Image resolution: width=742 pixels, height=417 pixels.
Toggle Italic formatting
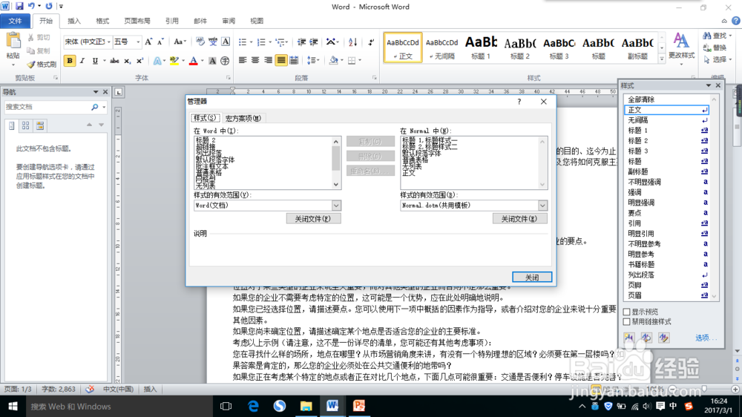[x=82, y=61]
